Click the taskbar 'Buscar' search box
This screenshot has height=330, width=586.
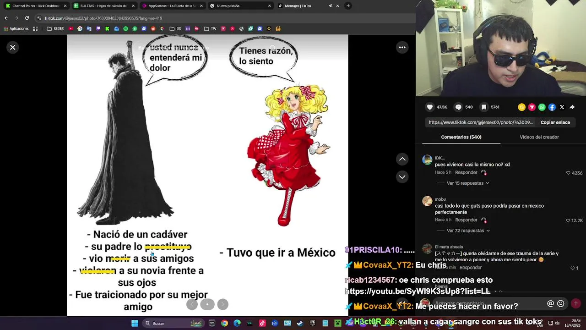[x=173, y=323]
